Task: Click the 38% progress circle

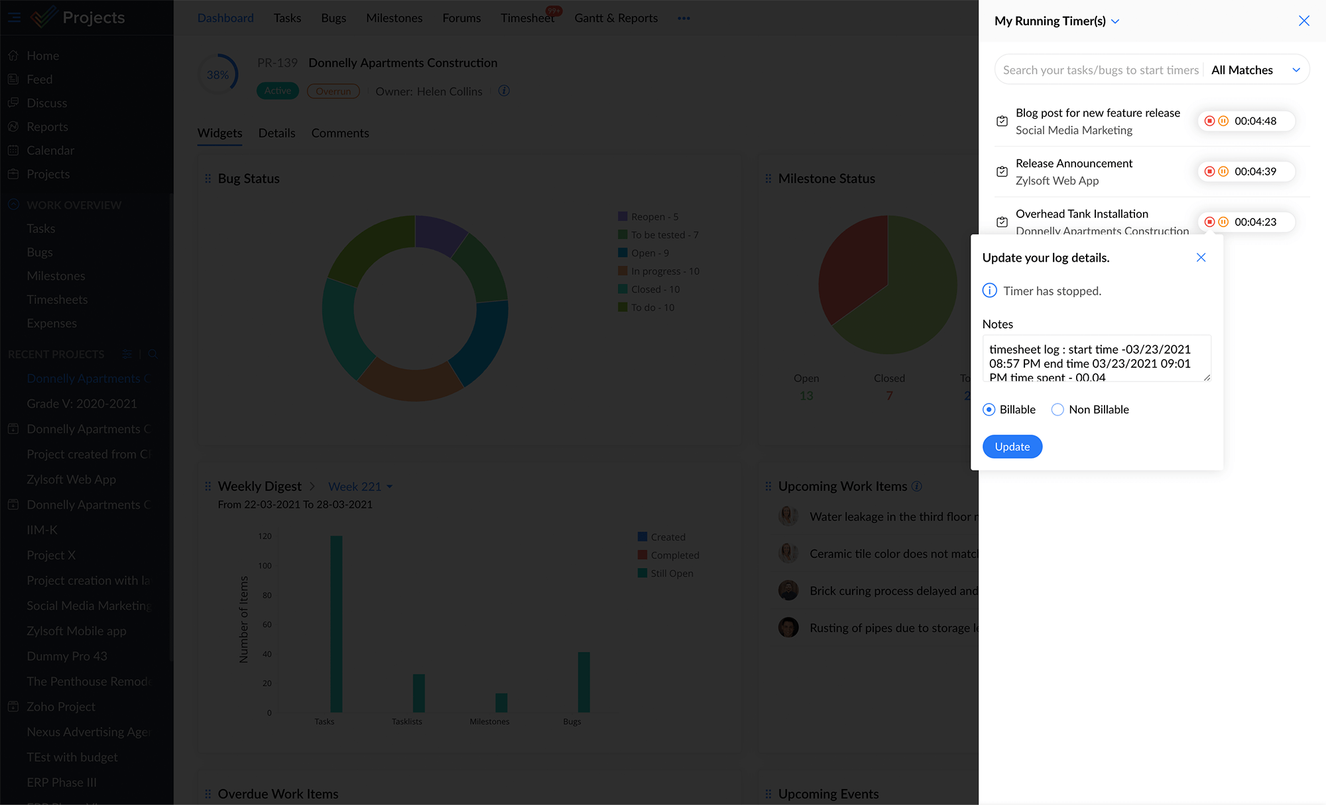Action: coord(218,75)
